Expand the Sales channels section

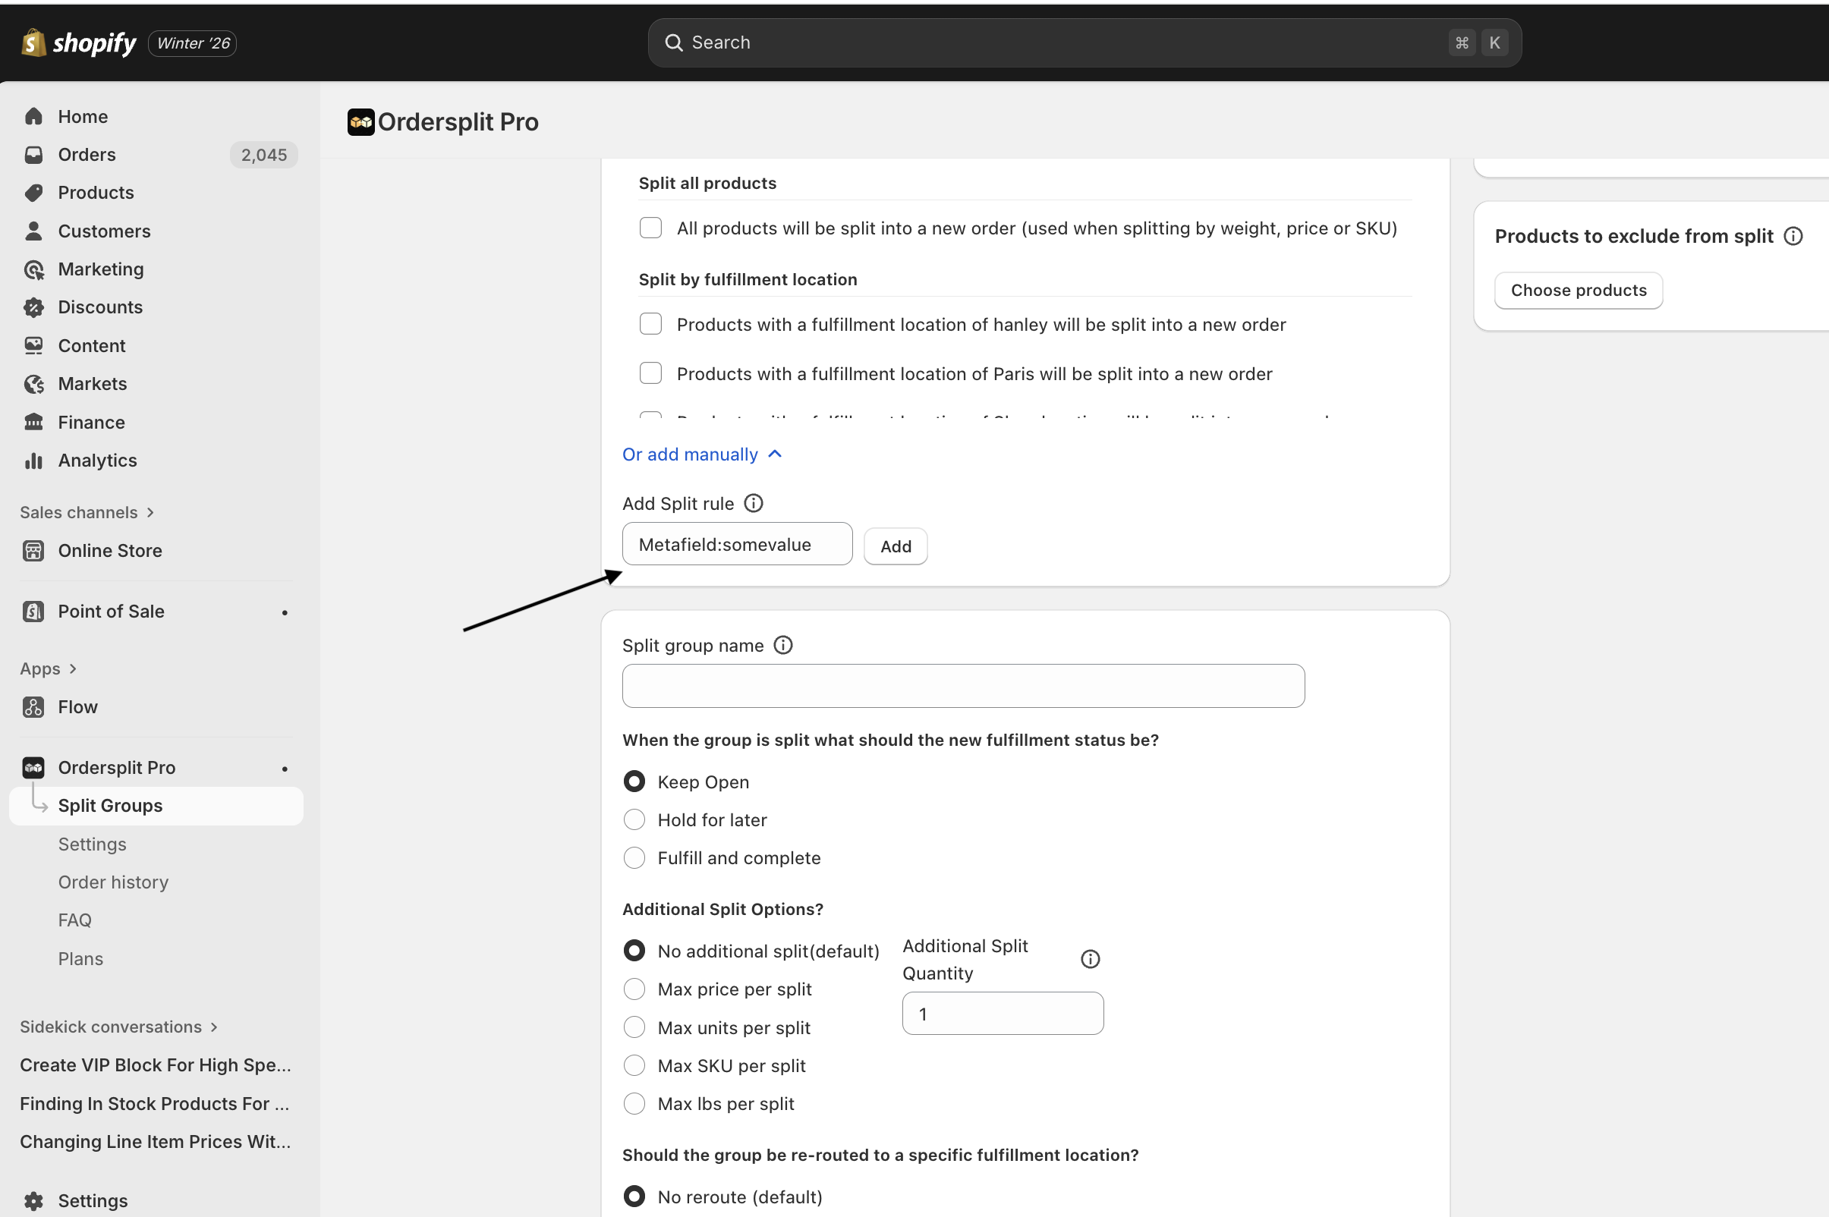[x=87, y=512]
